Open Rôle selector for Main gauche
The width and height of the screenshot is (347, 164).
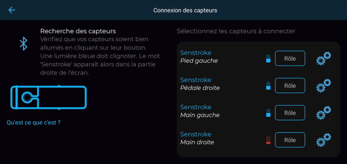tap(290, 113)
